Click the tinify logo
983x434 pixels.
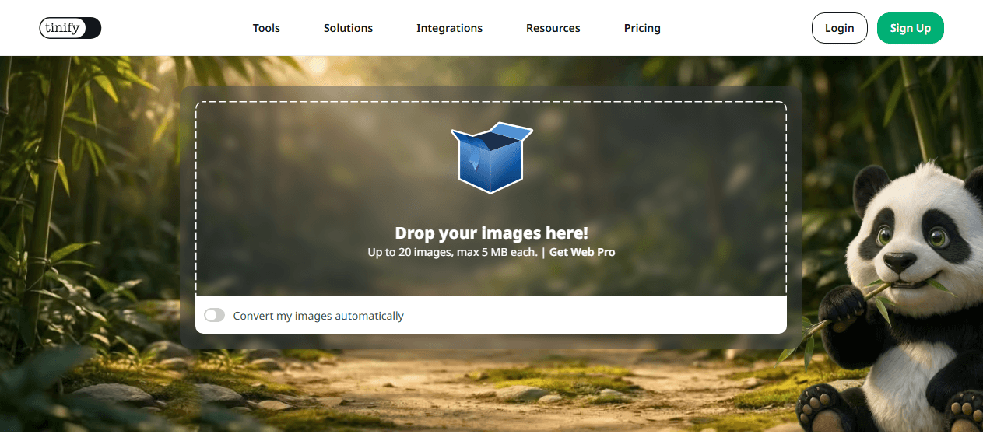[x=70, y=28]
